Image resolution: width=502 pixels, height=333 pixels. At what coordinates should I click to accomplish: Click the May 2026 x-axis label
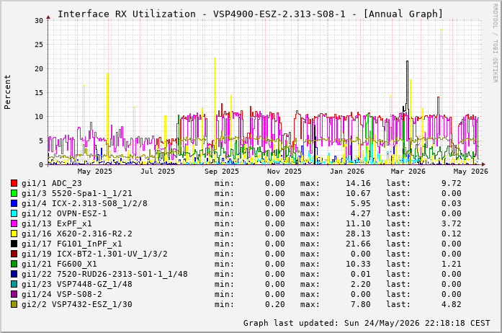pos(471,172)
